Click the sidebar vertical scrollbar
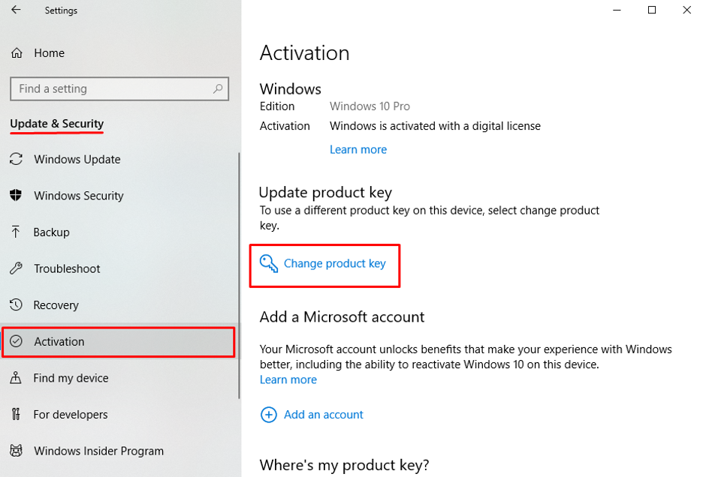 239,276
